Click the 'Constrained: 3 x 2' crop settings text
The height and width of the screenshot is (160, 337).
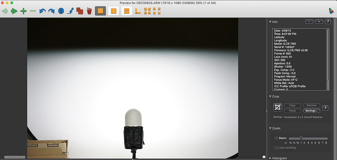coord(294,117)
